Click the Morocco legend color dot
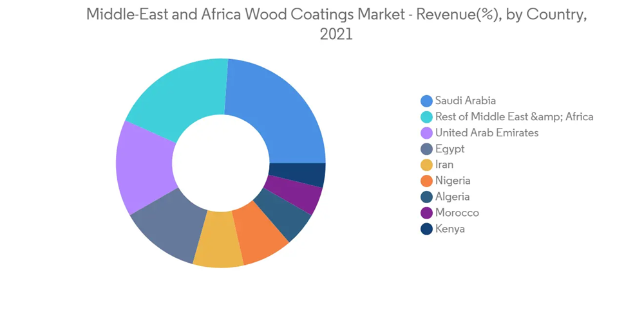Image resolution: width=644 pixels, height=324 pixels. (x=426, y=213)
